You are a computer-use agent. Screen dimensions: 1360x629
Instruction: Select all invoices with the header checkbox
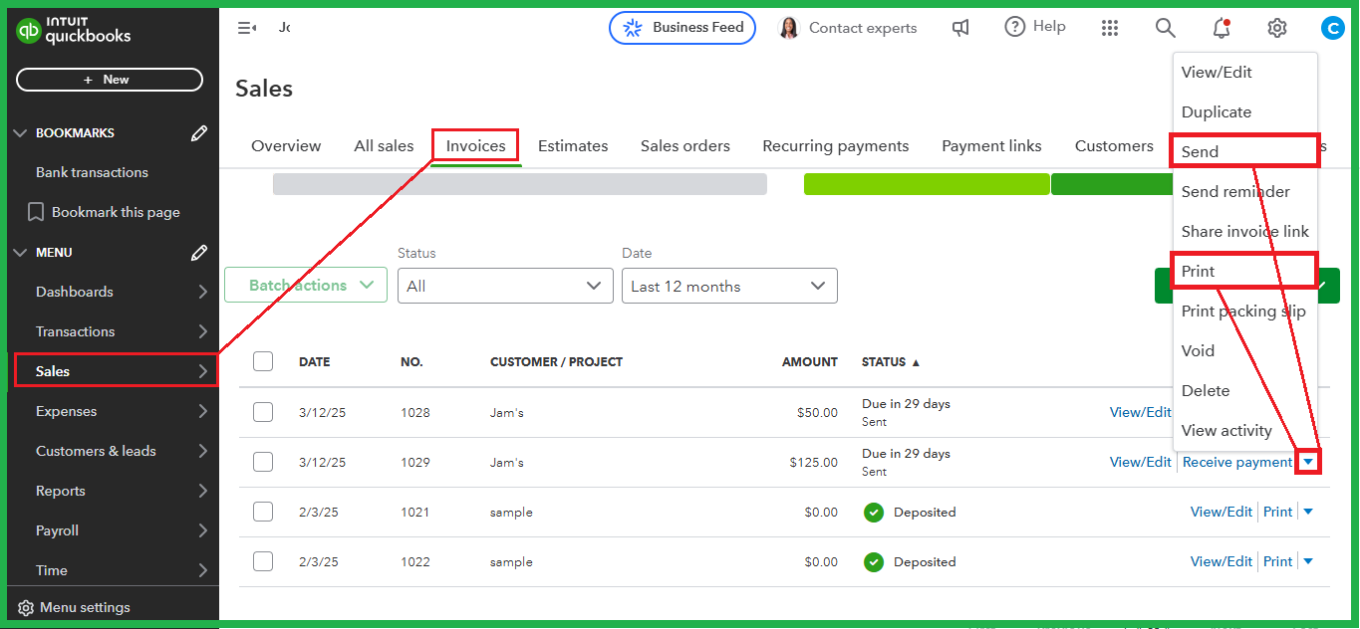click(263, 361)
